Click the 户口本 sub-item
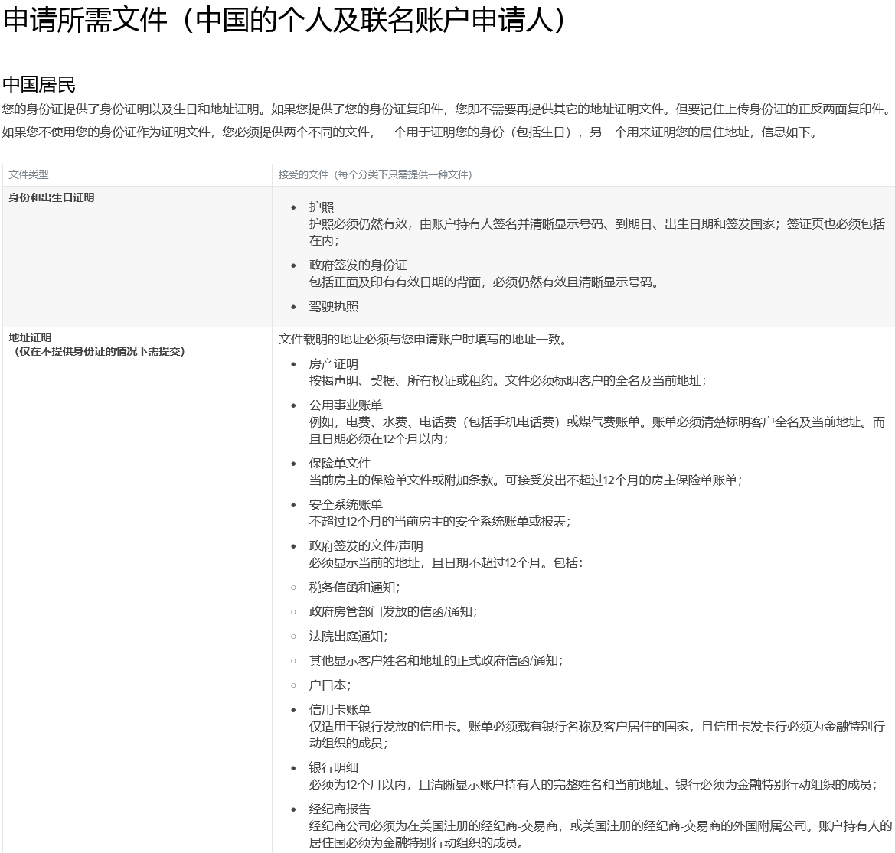The height and width of the screenshot is (853, 895). tap(330, 685)
